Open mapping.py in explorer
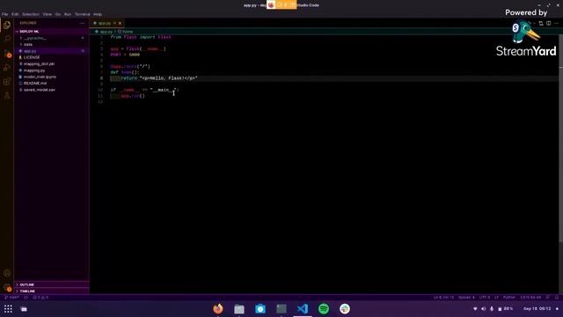The height and width of the screenshot is (317, 563). tap(51, 70)
